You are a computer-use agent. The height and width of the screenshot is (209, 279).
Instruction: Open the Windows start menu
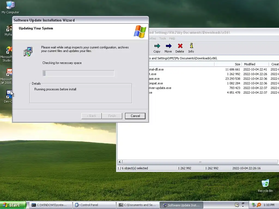(x=13, y=205)
